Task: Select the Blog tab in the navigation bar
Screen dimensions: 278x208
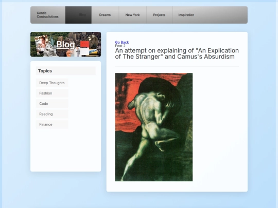Action: 79,15
